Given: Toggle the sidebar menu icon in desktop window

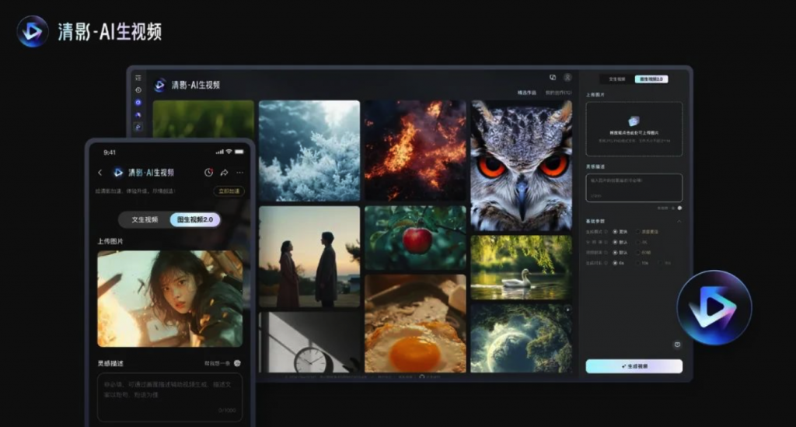Looking at the screenshot, I should (x=138, y=79).
